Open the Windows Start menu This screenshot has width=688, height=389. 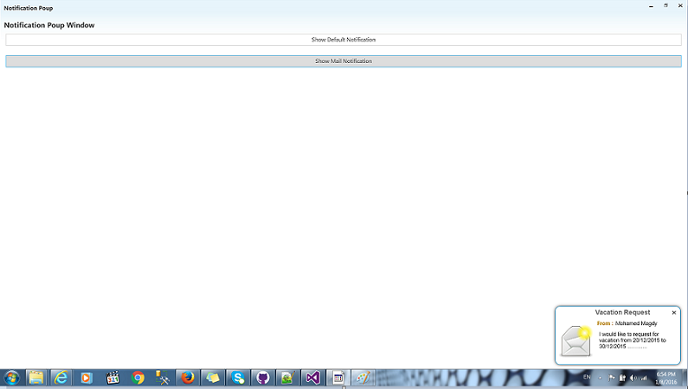point(12,378)
